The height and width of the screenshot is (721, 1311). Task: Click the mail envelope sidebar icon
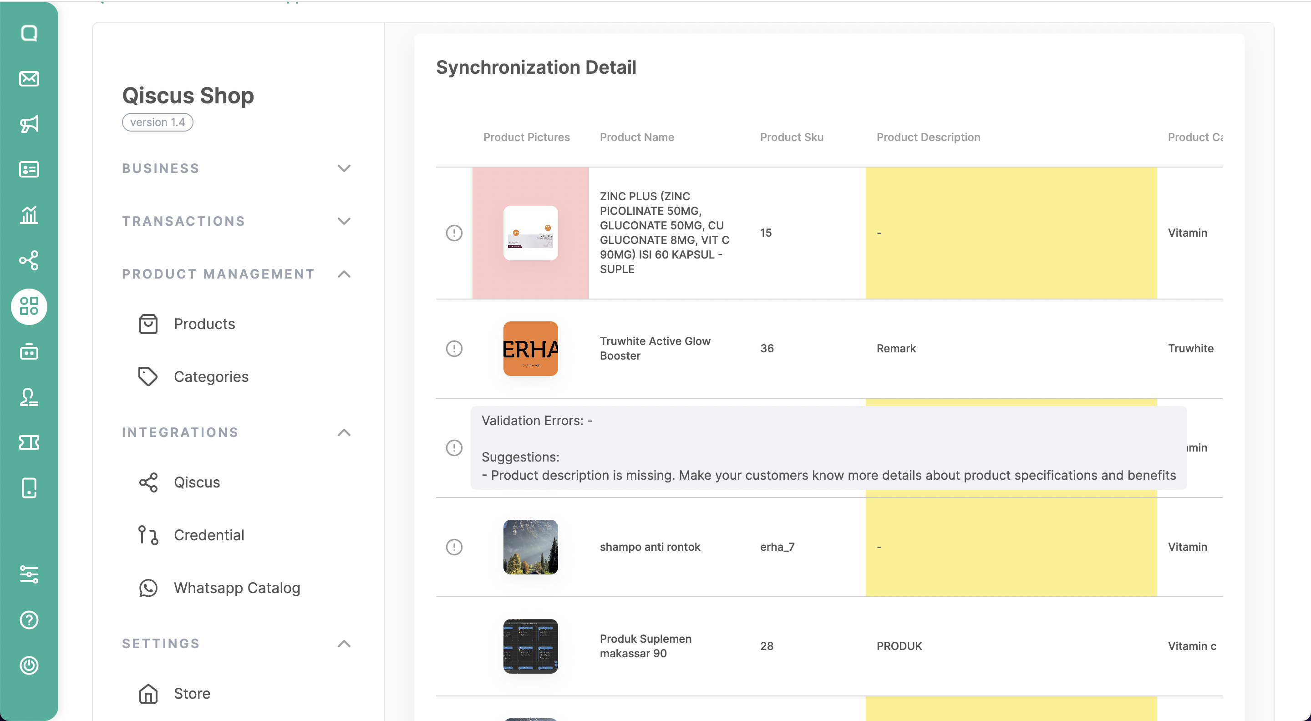click(x=29, y=79)
